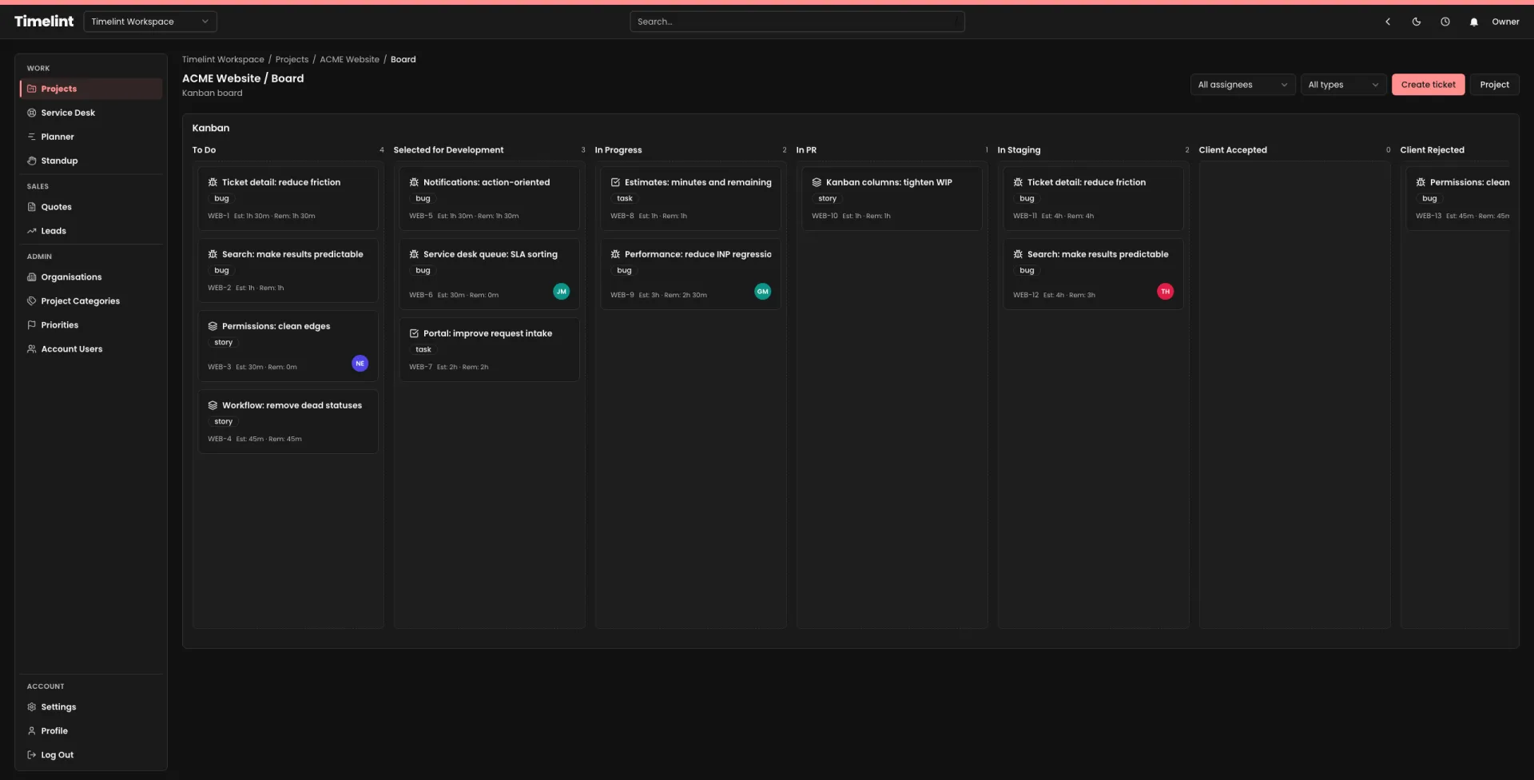Click the Quotes document icon

(x=31, y=207)
